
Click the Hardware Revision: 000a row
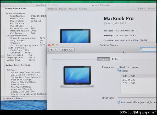click(x=23, y=31)
